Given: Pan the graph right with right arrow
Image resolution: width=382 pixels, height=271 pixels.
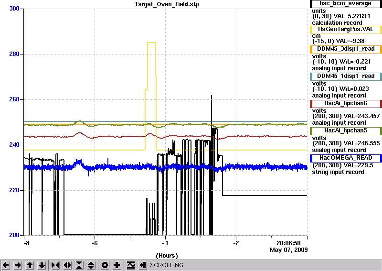Looking at the screenshot, I should tap(18, 265).
